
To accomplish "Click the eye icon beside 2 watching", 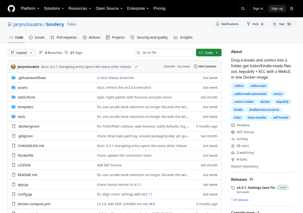I will [x=233, y=153].
